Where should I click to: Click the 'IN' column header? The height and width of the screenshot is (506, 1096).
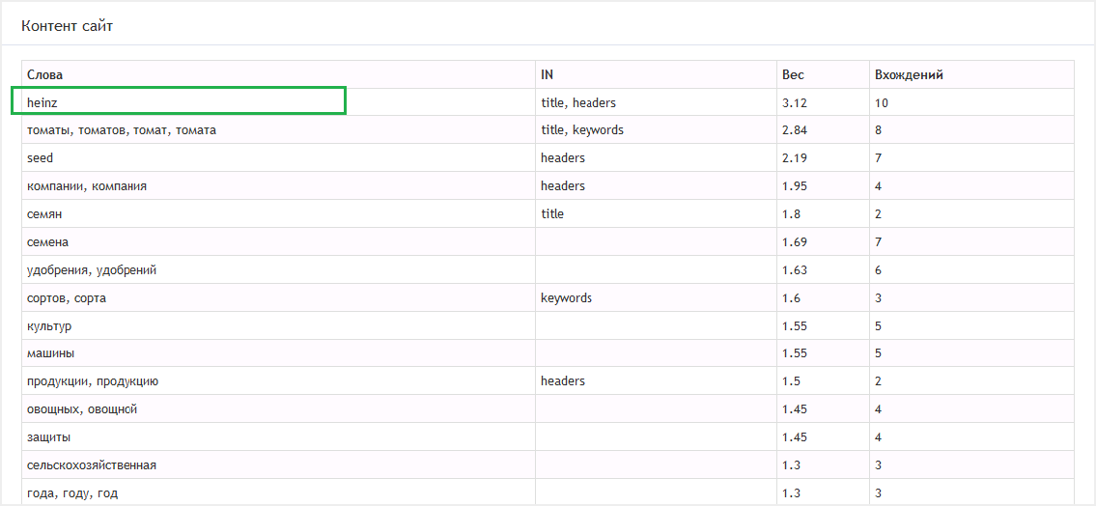[548, 74]
